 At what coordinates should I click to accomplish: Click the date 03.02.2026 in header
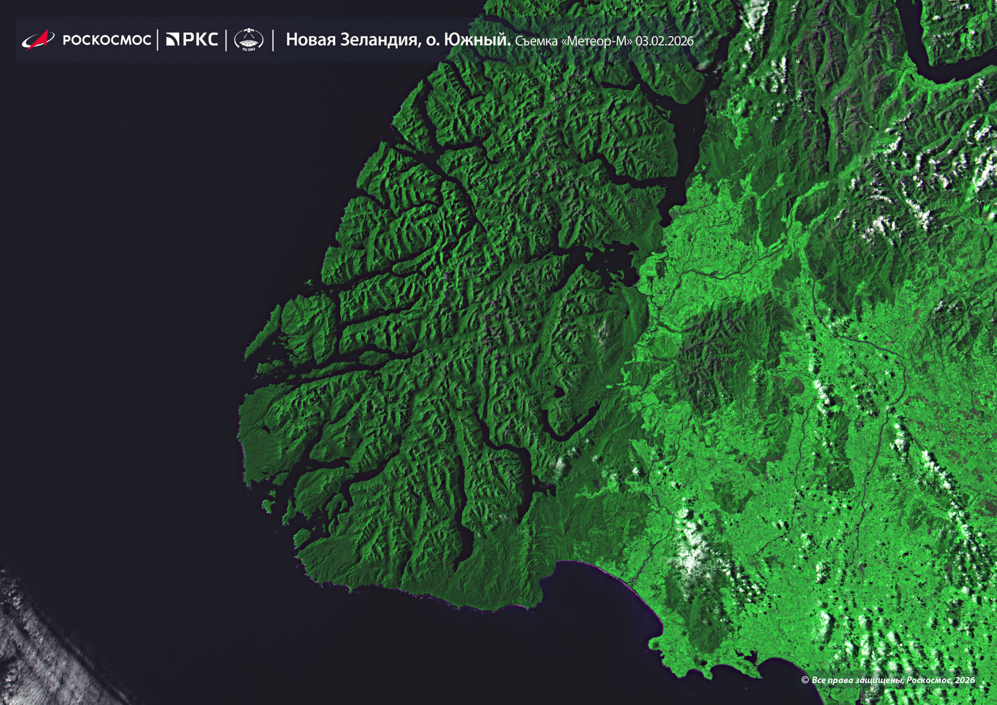664,41
